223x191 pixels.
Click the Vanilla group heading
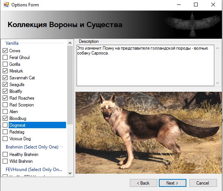coord(12,43)
